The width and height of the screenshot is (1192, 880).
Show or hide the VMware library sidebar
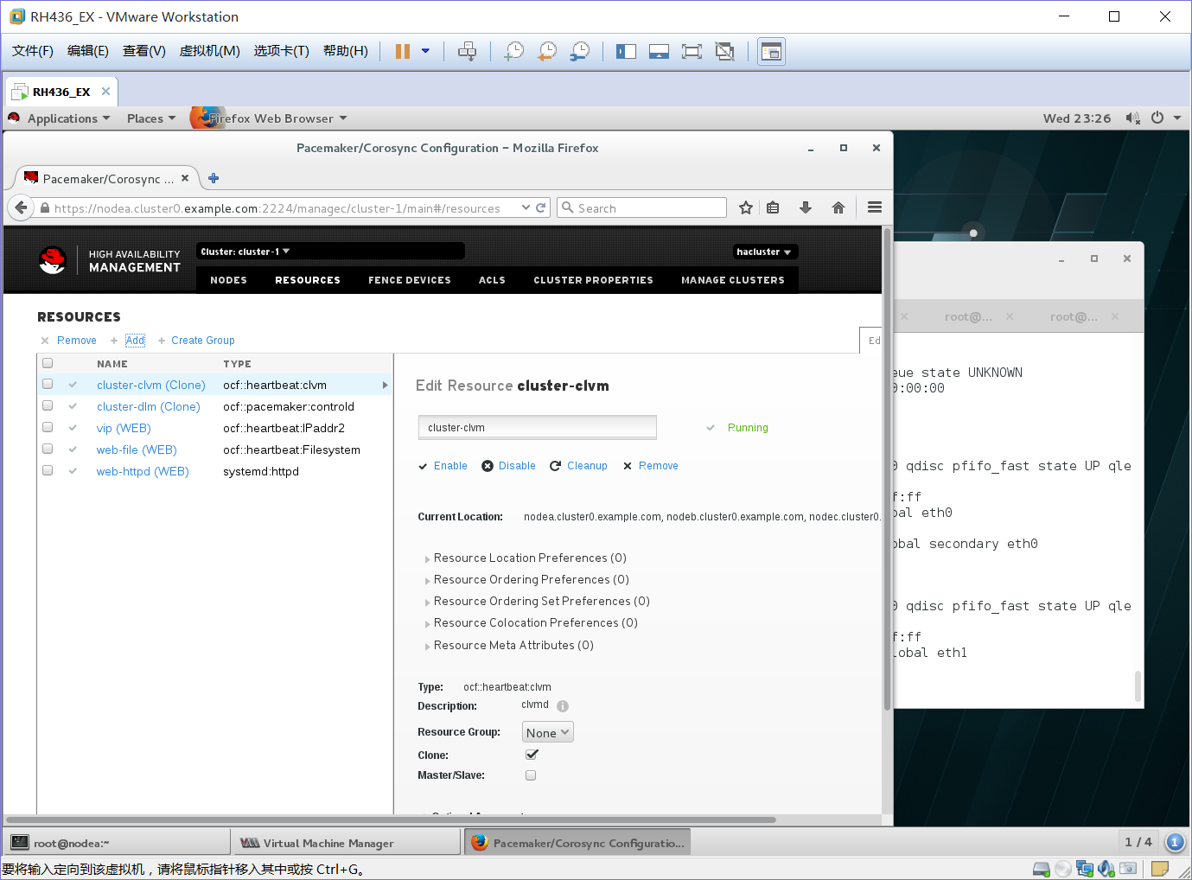coord(626,51)
